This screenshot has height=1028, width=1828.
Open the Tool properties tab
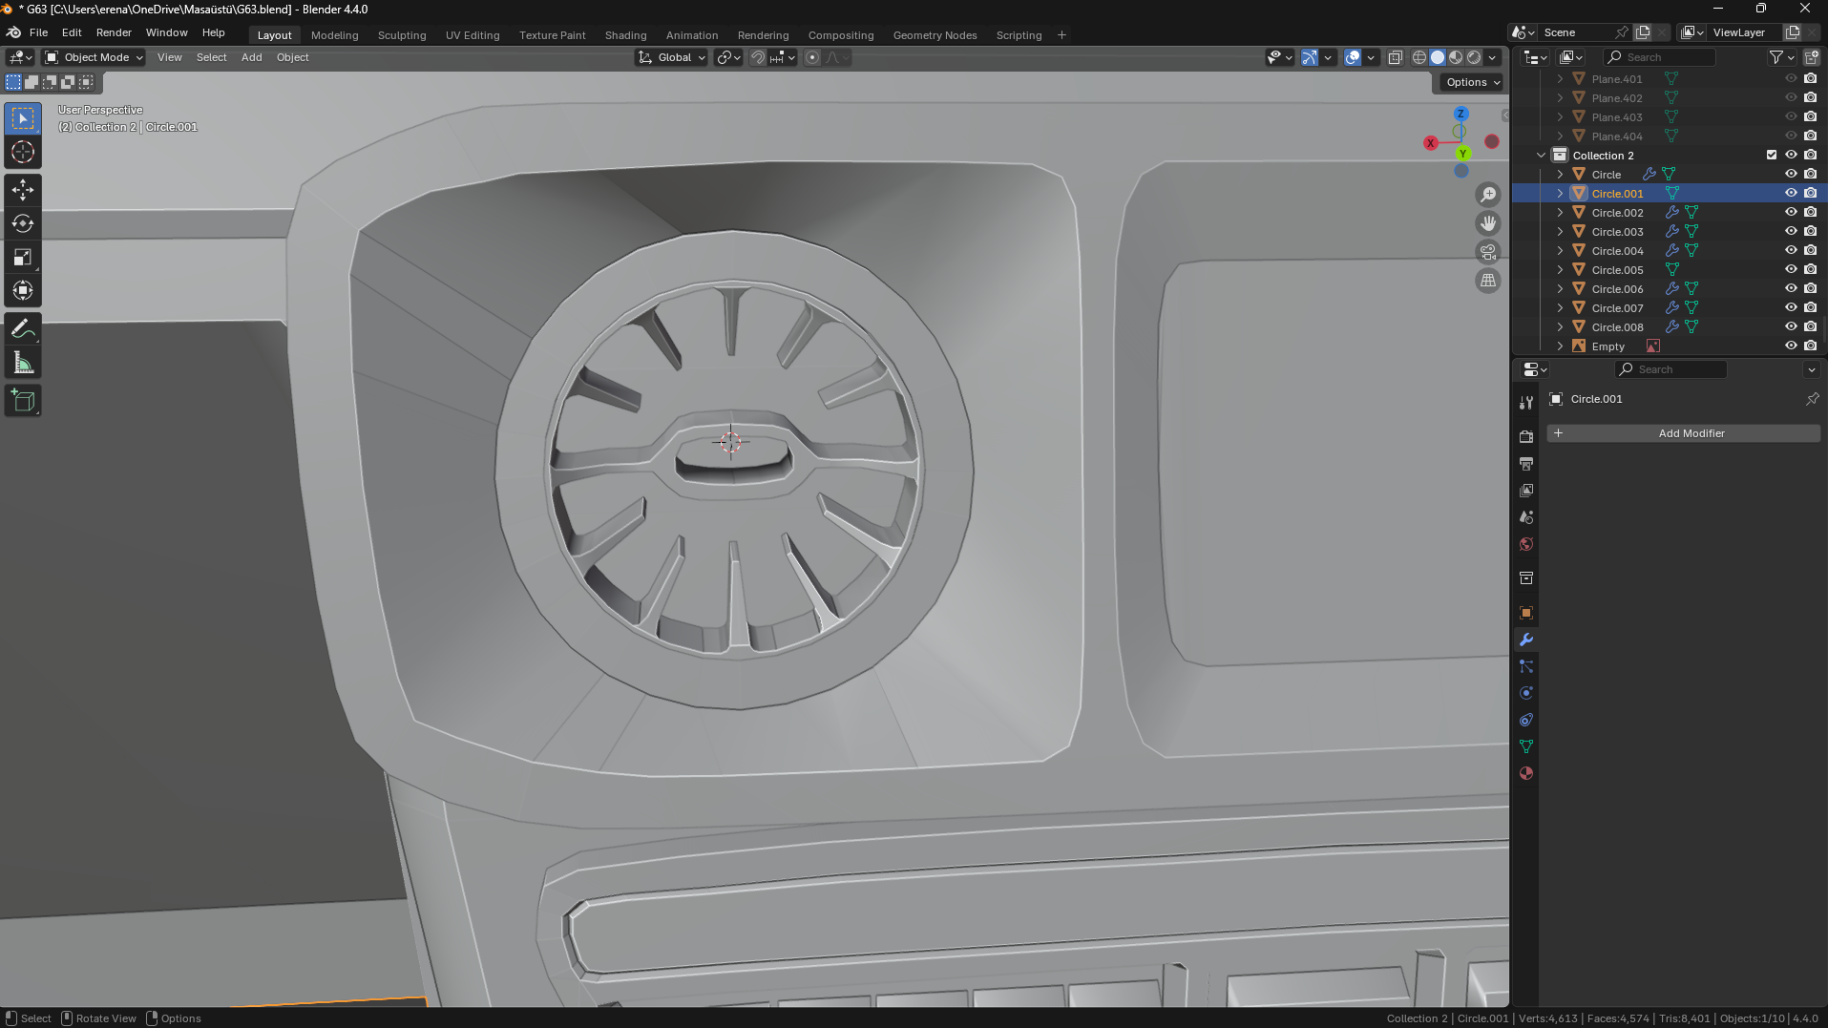point(1526,403)
